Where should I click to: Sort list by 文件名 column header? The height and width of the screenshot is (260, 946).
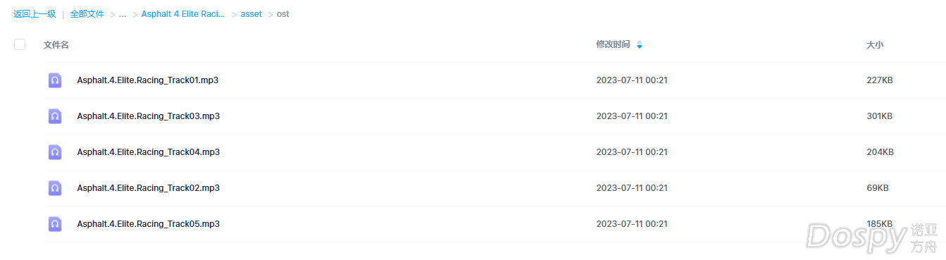point(56,45)
